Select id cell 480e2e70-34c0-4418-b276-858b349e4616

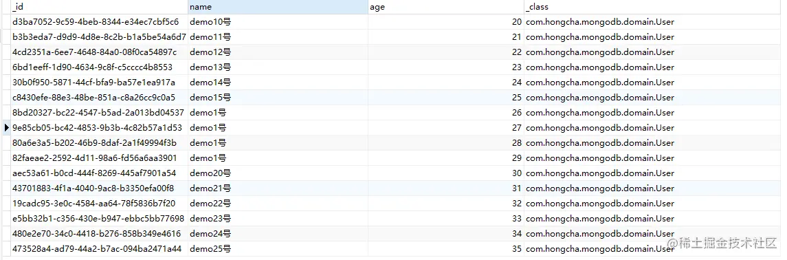pyautogui.click(x=99, y=233)
